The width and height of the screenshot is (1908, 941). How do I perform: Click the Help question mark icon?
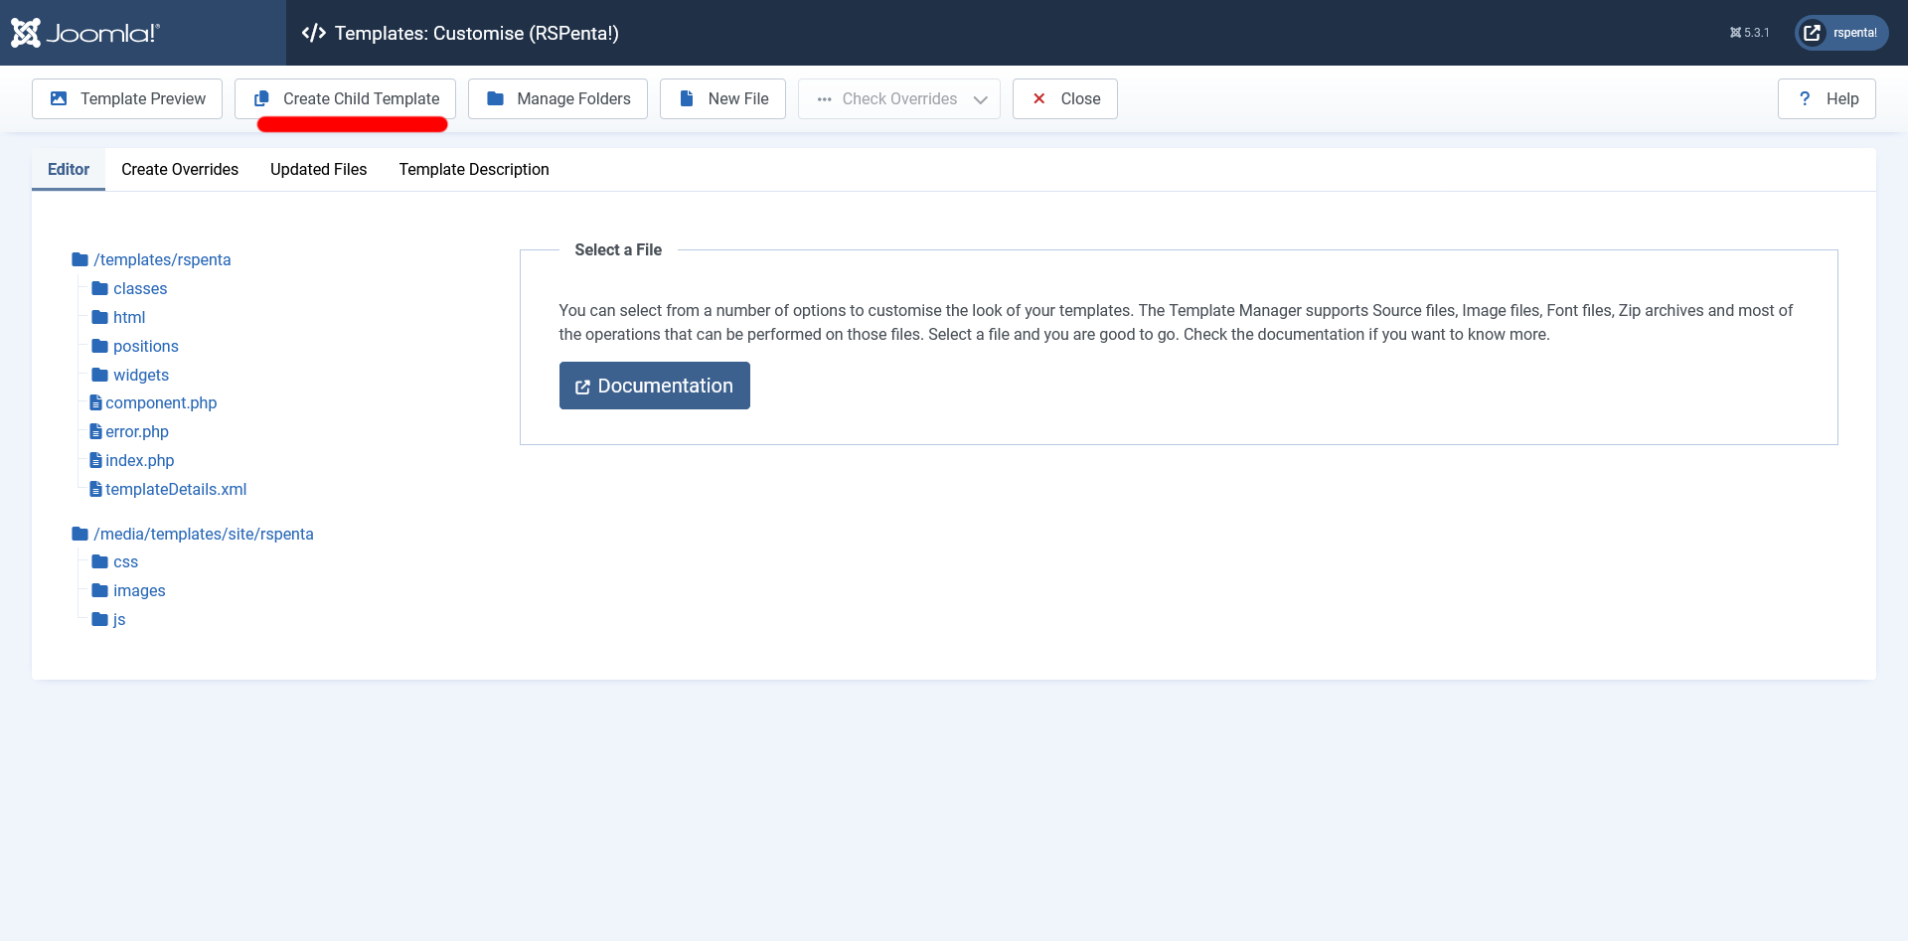coord(1805,98)
